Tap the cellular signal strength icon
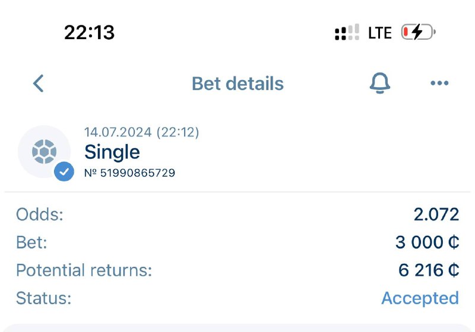 pyautogui.click(x=347, y=32)
